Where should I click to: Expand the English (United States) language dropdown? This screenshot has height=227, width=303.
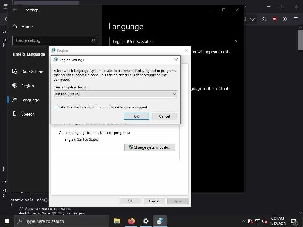point(173,41)
